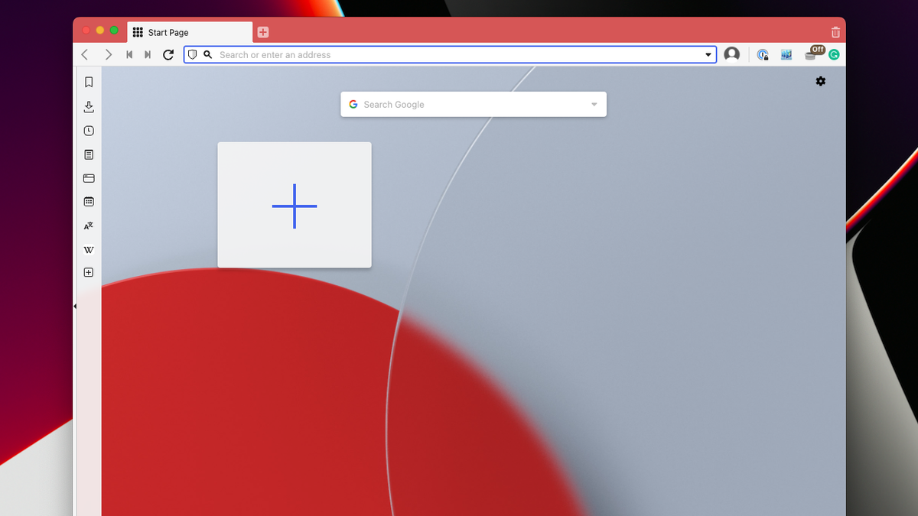918x516 pixels.
Task: Open the History panel
Action: 89,130
